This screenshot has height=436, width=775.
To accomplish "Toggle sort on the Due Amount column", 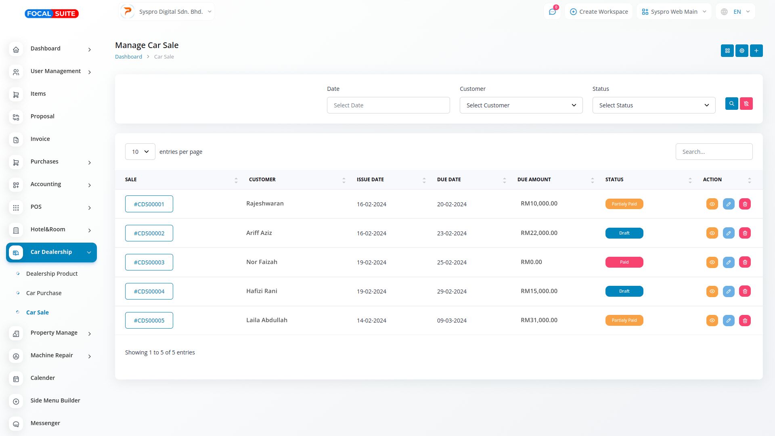I will (592, 180).
